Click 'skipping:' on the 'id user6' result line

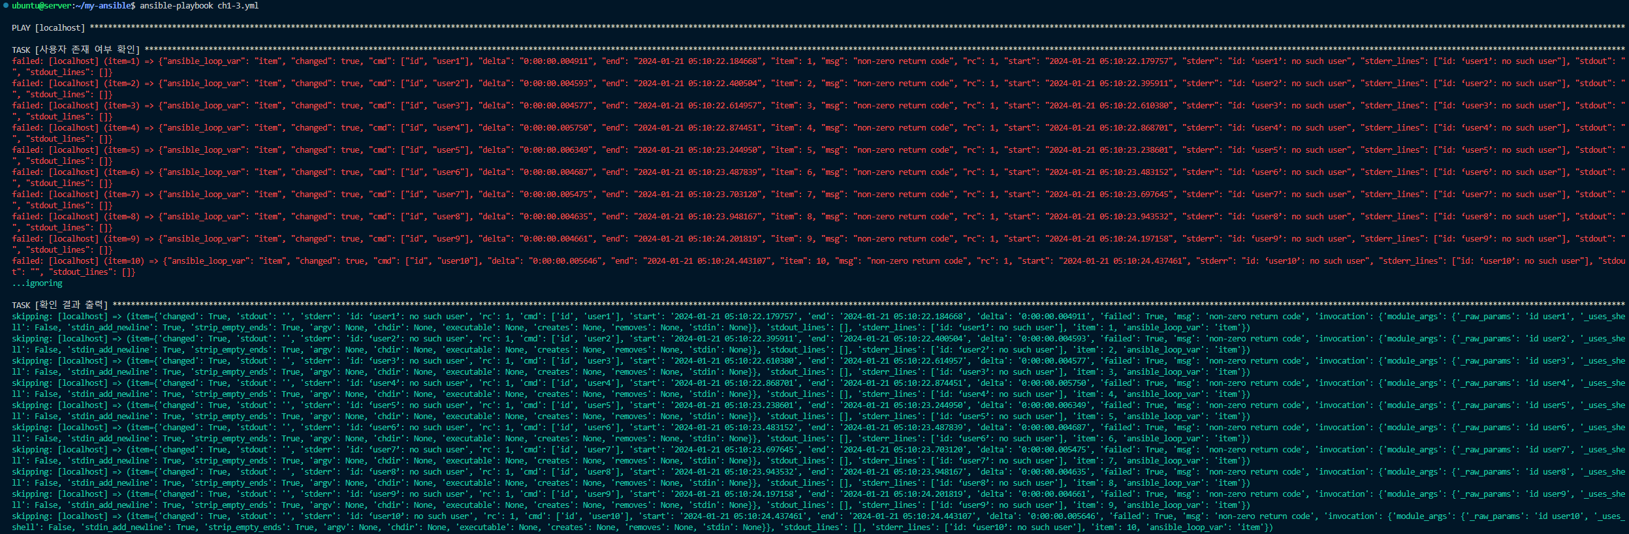pyautogui.click(x=33, y=427)
